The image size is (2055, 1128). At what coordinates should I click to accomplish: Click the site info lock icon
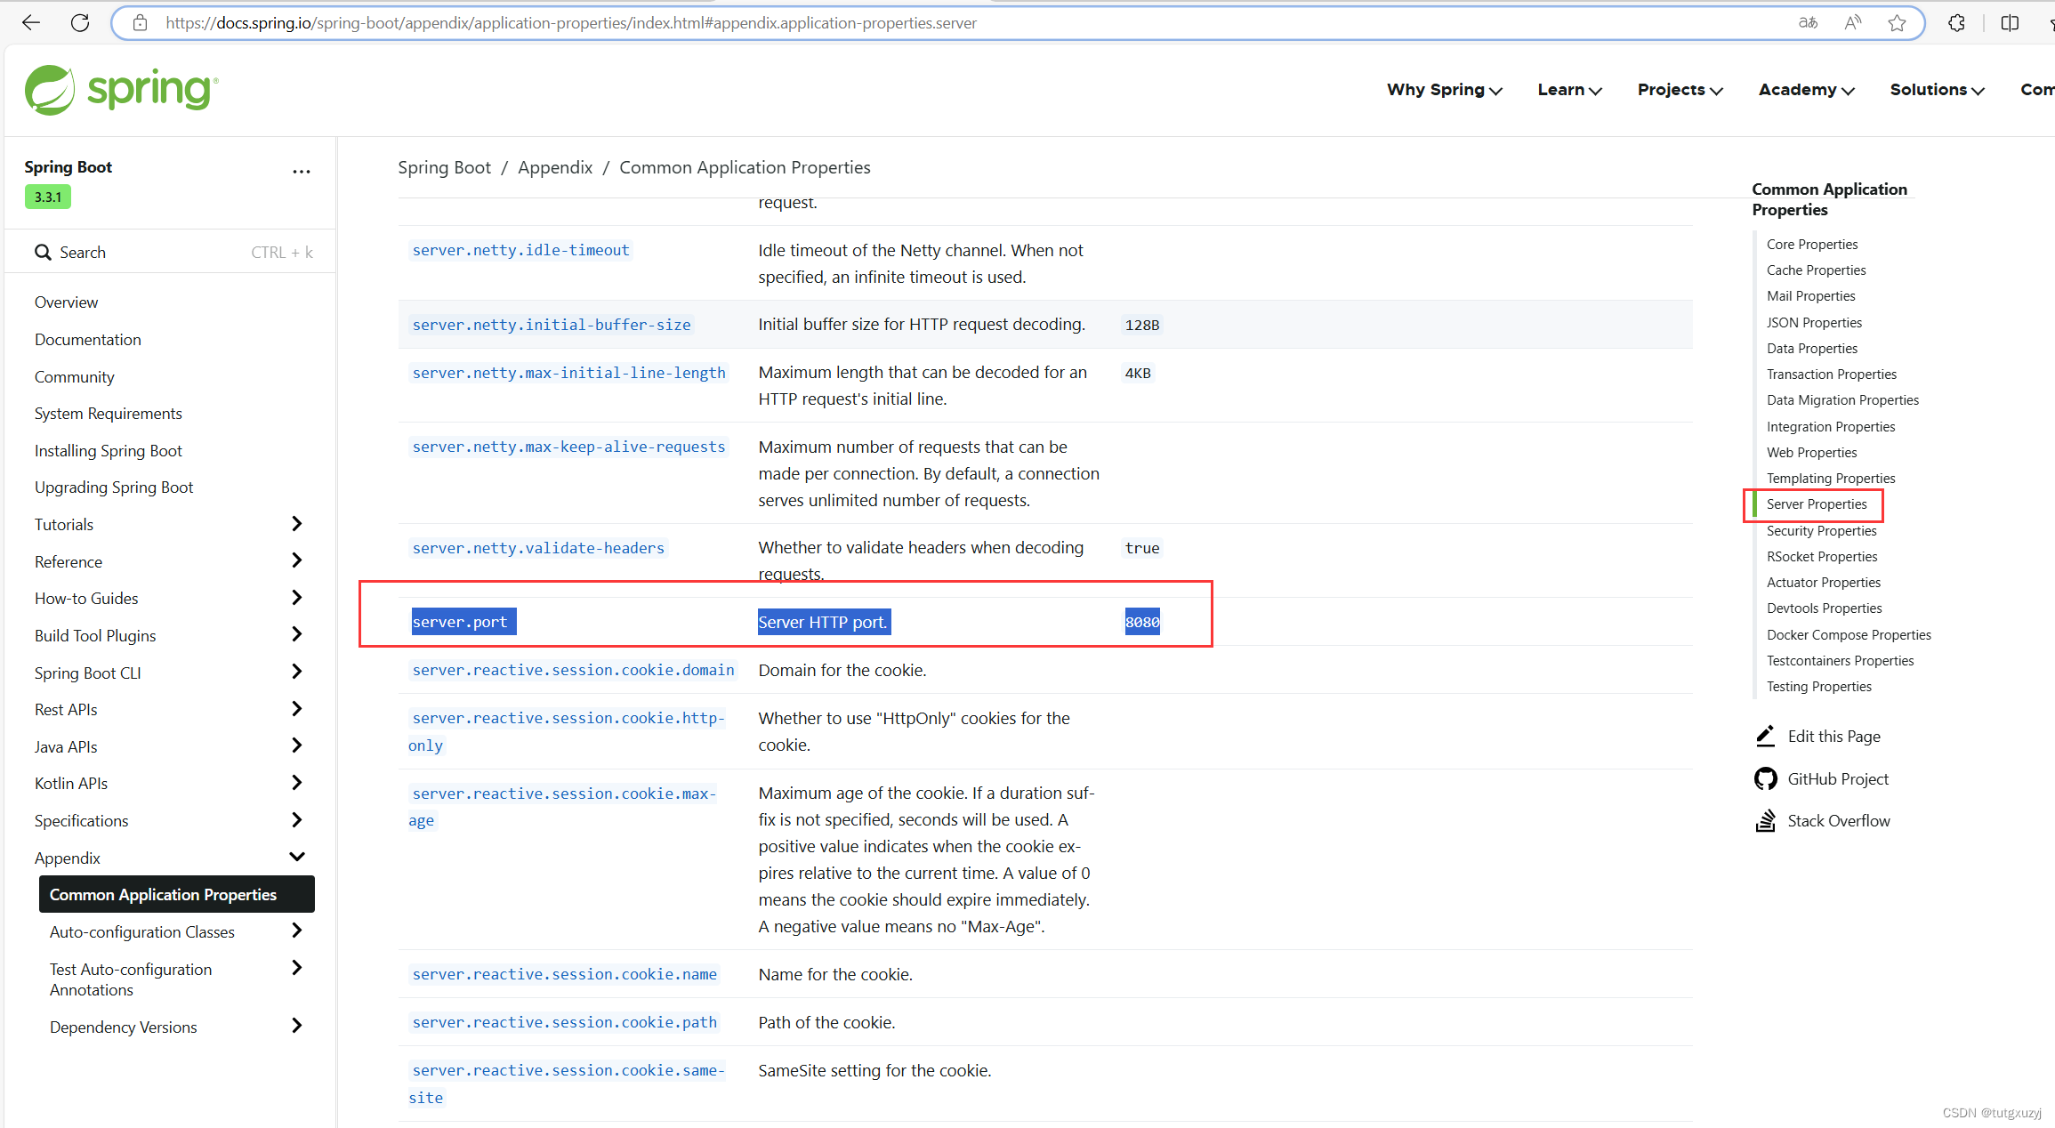140,23
